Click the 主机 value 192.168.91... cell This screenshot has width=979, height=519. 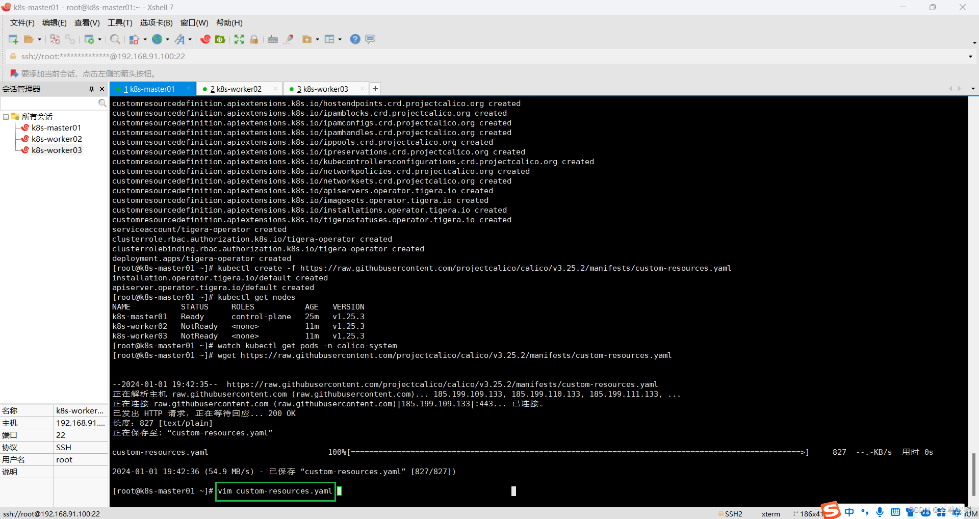pyautogui.click(x=81, y=423)
